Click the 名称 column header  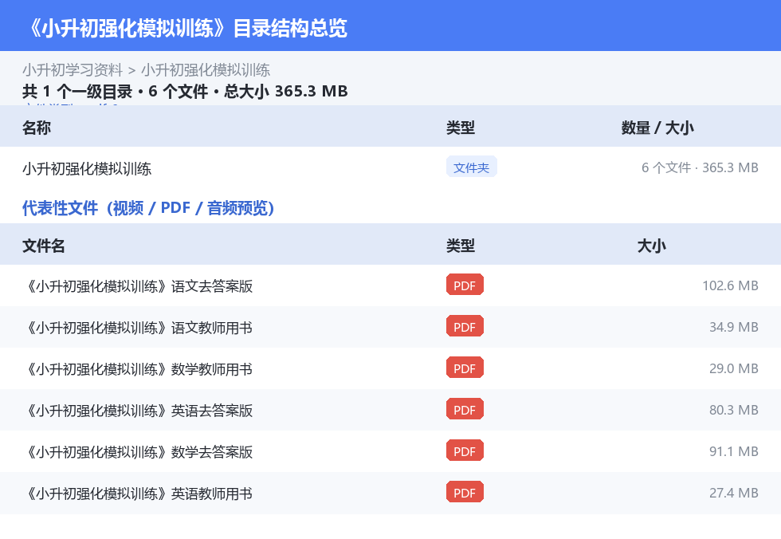[37, 128]
